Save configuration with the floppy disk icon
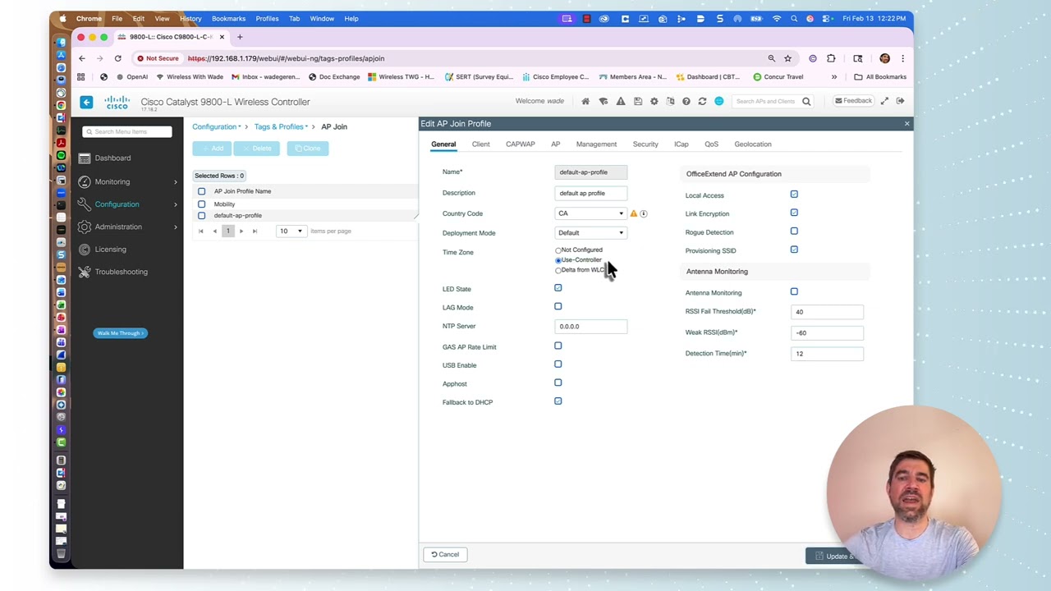Viewport: 1051px width, 591px height. pos(638,101)
